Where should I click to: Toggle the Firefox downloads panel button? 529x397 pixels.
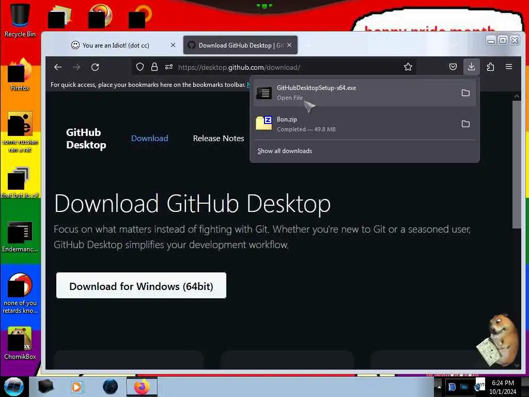coord(471,67)
